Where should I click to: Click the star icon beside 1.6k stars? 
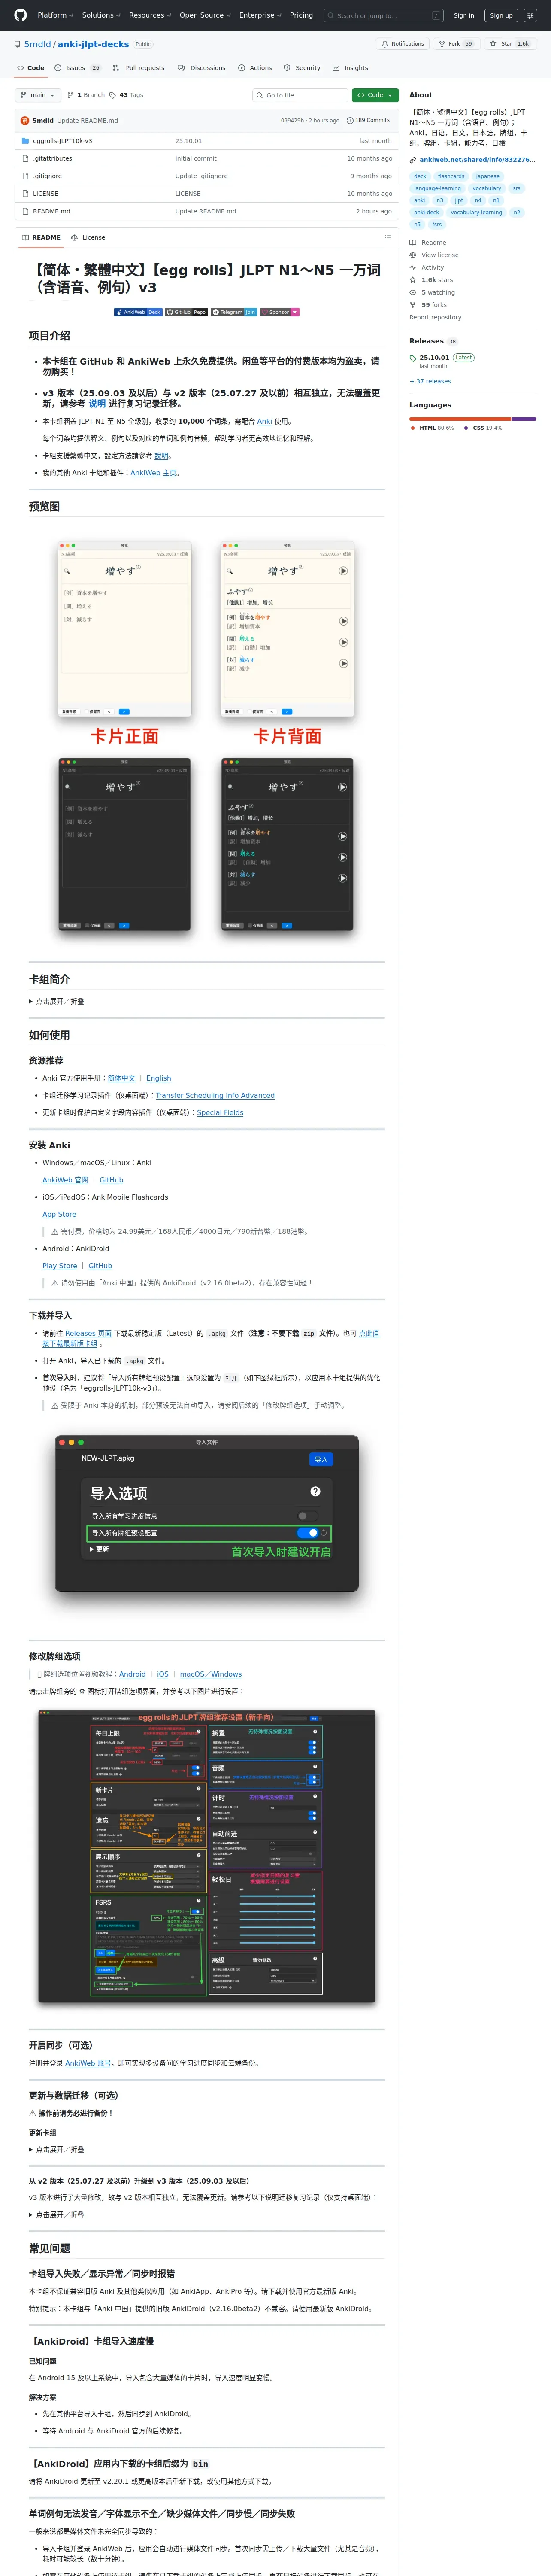point(413,280)
